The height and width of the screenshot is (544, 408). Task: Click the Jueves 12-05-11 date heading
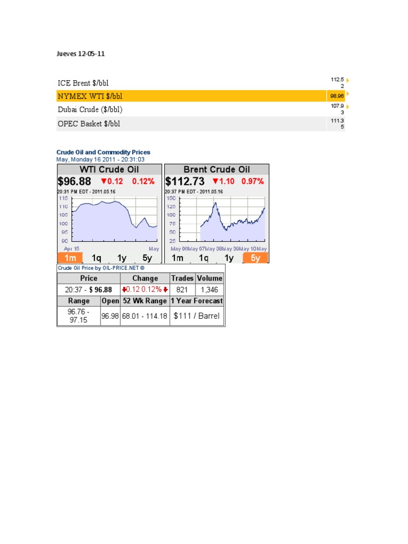tap(81, 54)
